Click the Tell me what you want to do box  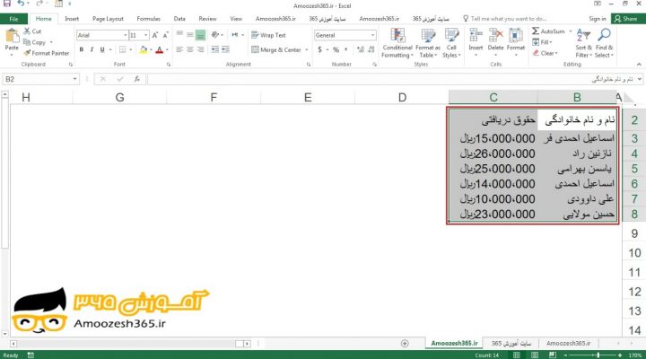point(505,19)
